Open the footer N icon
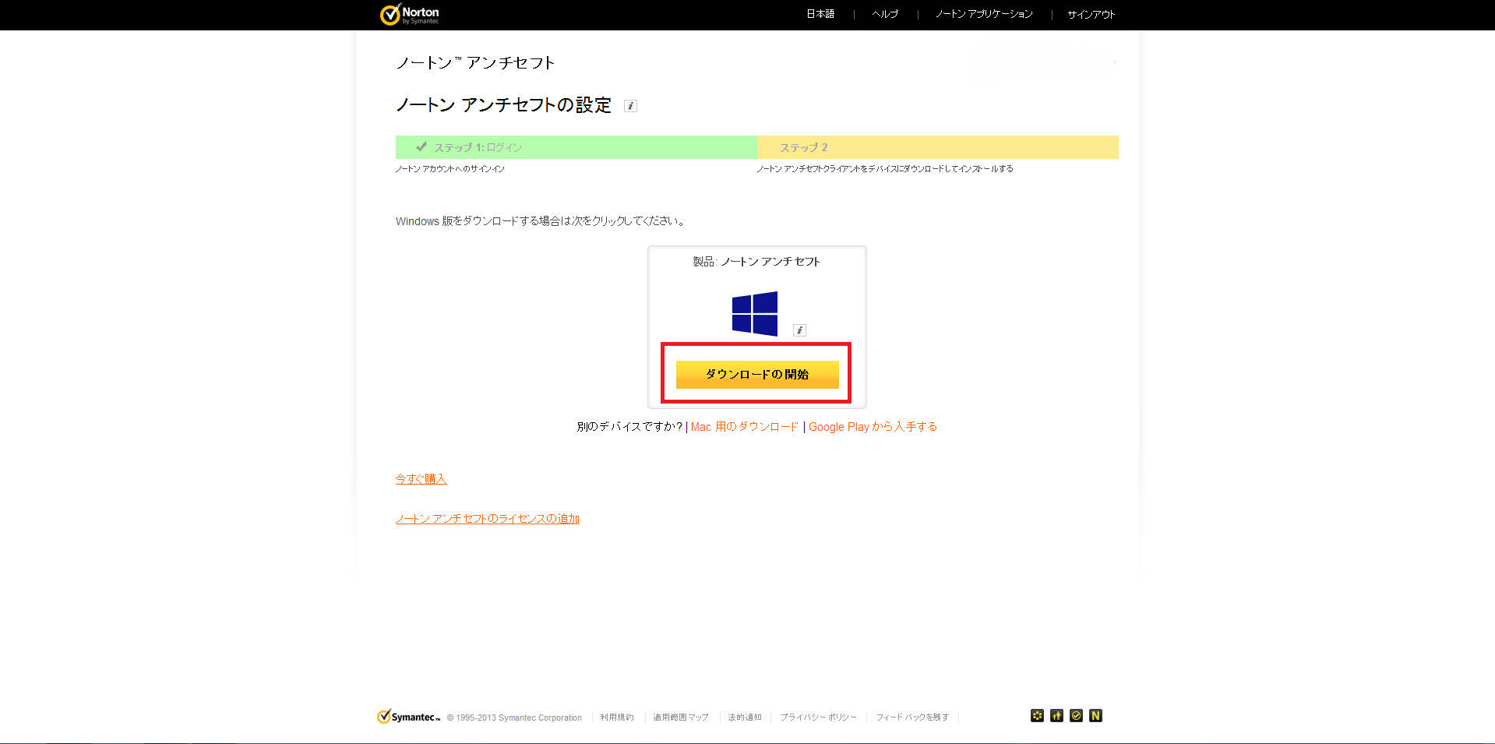This screenshot has width=1495, height=744. 1095,716
